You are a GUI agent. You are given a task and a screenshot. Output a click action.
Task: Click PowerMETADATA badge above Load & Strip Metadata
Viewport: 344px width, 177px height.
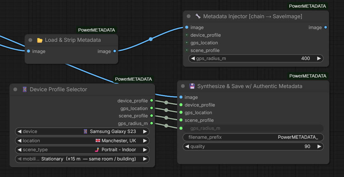[97, 30]
